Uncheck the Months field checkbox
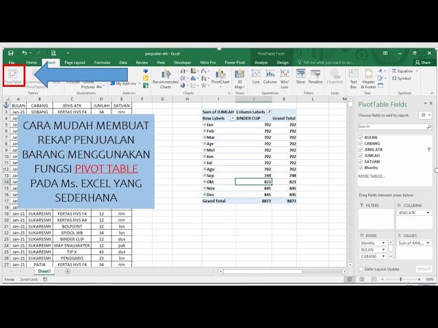 [x=361, y=168]
